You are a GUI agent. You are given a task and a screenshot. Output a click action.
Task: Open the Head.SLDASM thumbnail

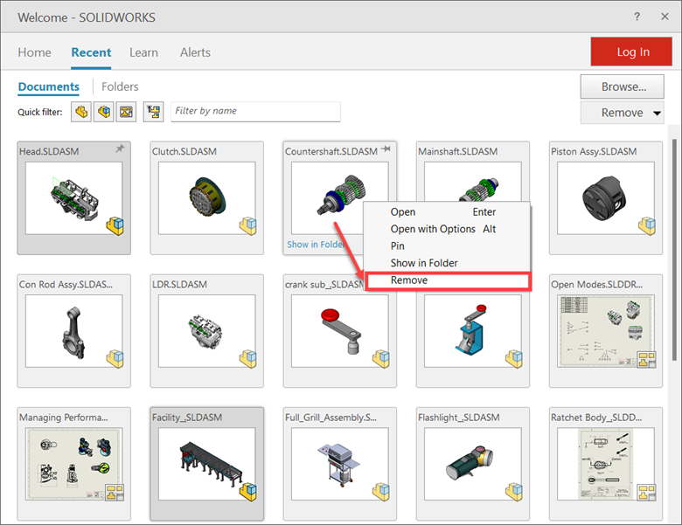pos(73,198)
